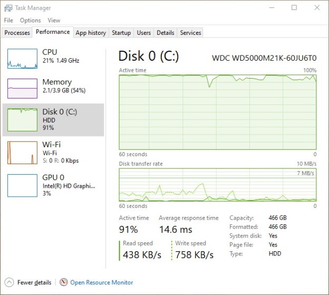Open the Options menu
The height and width of the screenshot is (295, 329).
(30, 20)
